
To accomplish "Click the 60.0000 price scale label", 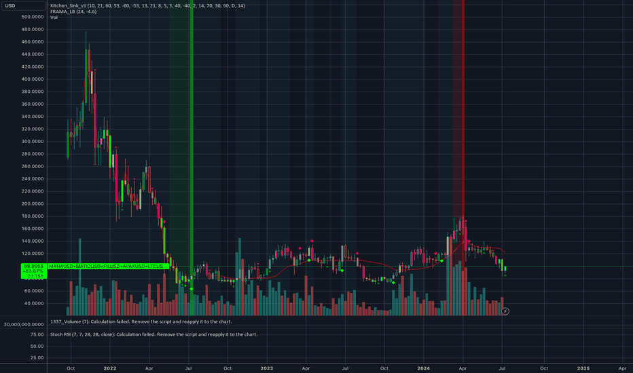I will (x=33, y=291).
